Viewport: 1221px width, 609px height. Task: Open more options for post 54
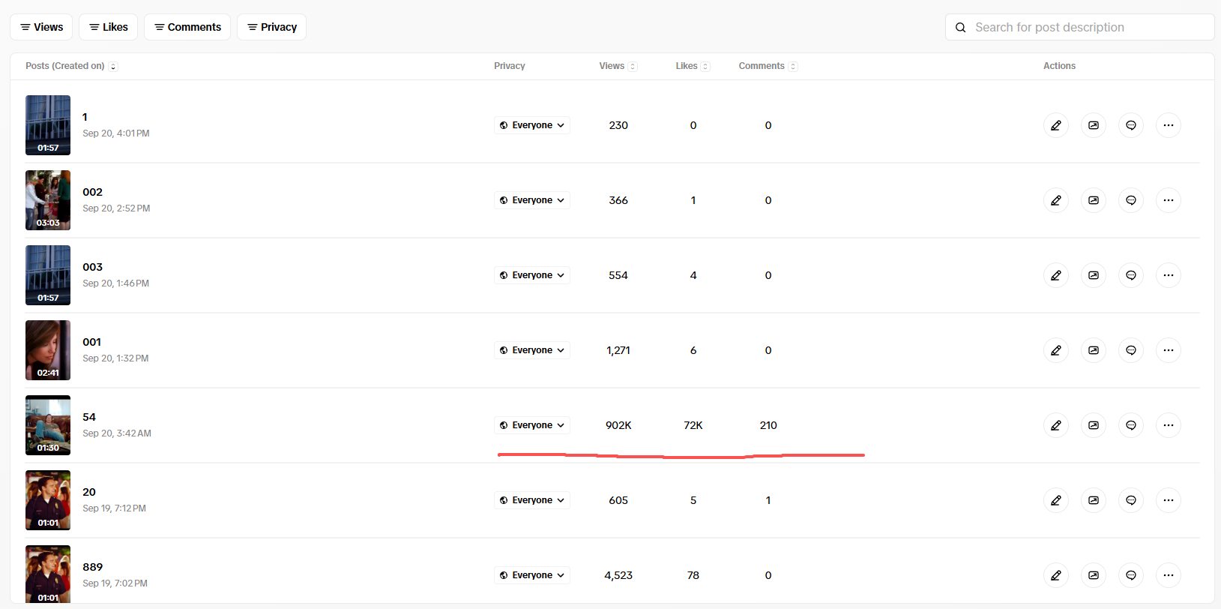coord(1168,425)
